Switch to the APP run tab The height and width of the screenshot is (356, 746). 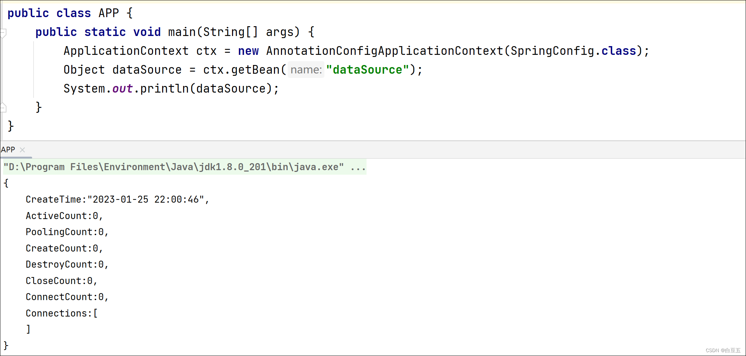point(8,150)
